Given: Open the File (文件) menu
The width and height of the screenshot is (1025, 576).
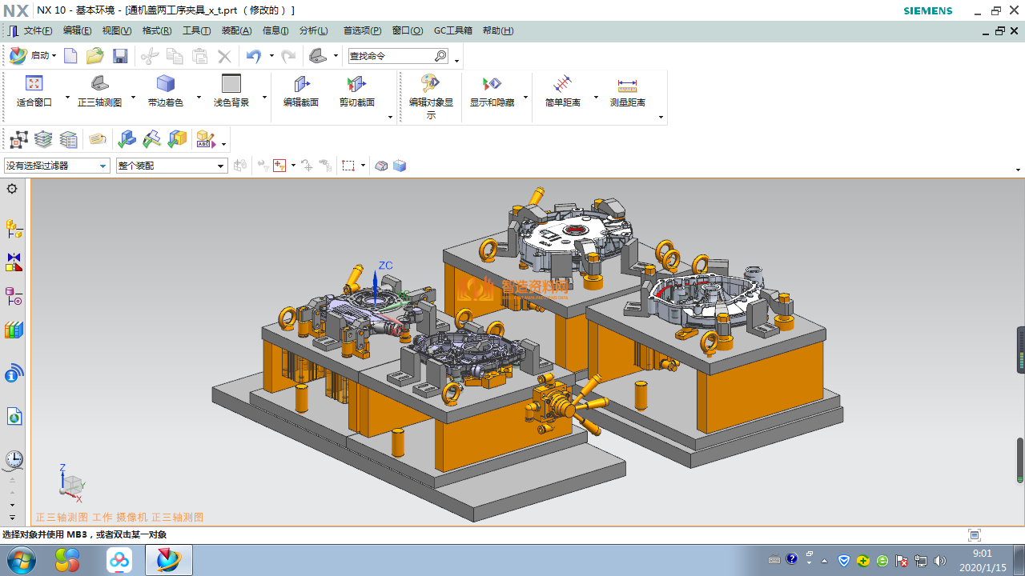Looking at the screenshot, I should pyautogui.click(x=37, y=30).
